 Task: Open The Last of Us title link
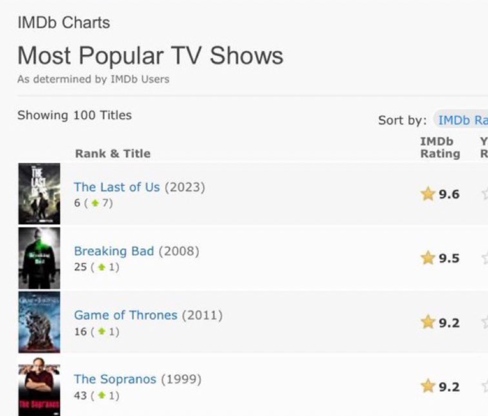(x=117, y=187)
